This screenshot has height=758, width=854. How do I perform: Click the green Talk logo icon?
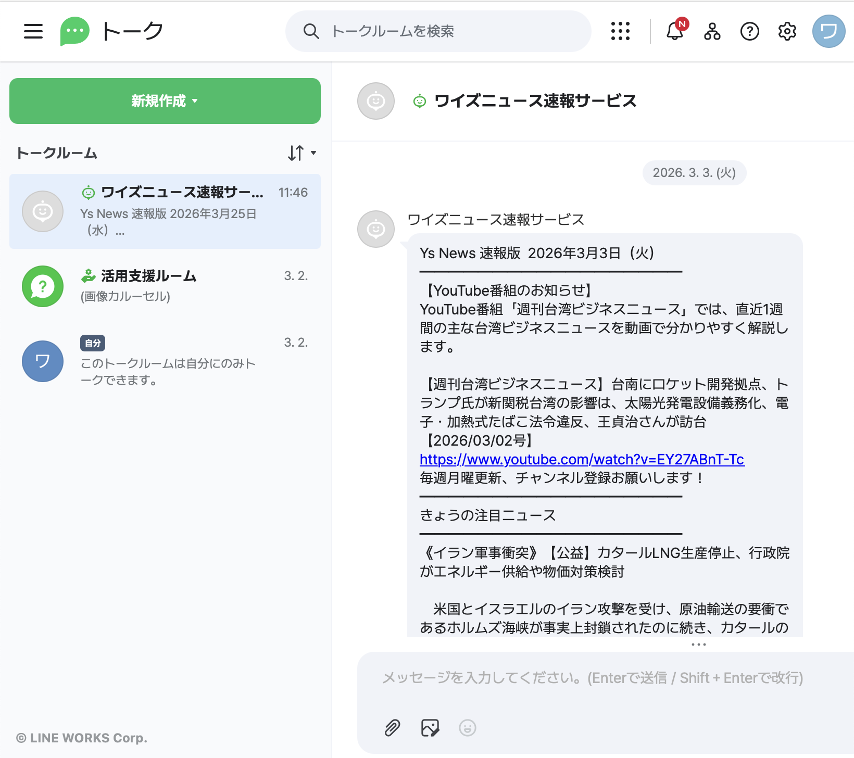click(74, 31)
